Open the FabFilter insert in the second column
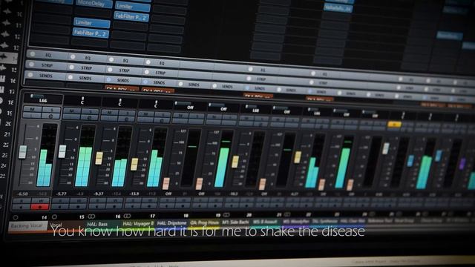This screenshot has width=475, height=267. [91, 33]
